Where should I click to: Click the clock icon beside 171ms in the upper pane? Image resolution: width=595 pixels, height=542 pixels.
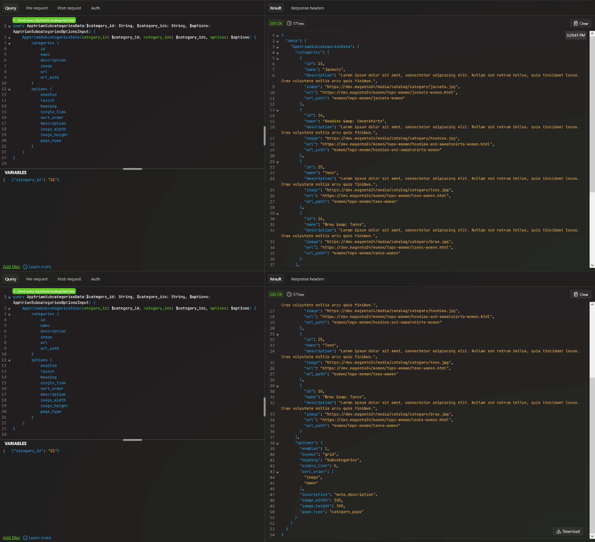tap(289, 23)
